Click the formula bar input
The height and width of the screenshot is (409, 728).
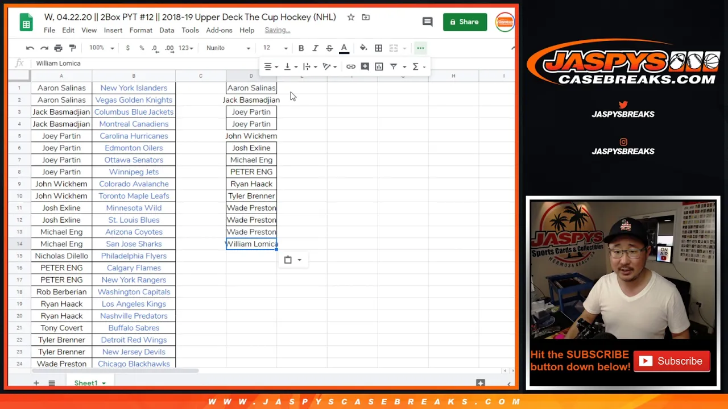coord(273,63)
